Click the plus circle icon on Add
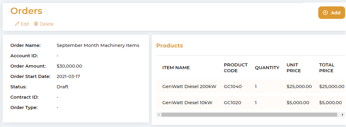This screenshot has height=127, width=346. [325, 13]
